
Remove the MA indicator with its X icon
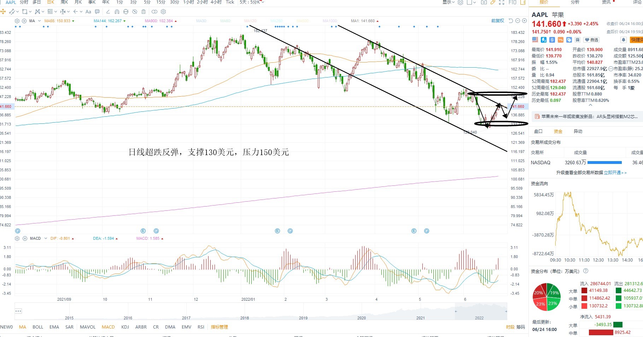24,21
